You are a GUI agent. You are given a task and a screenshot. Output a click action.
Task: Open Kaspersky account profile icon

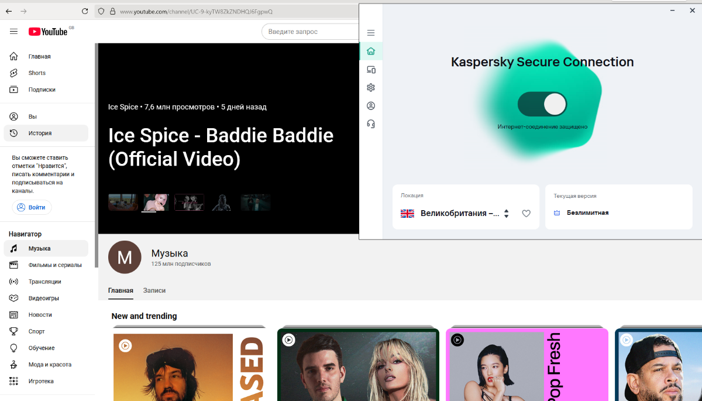tap(371, 106)
